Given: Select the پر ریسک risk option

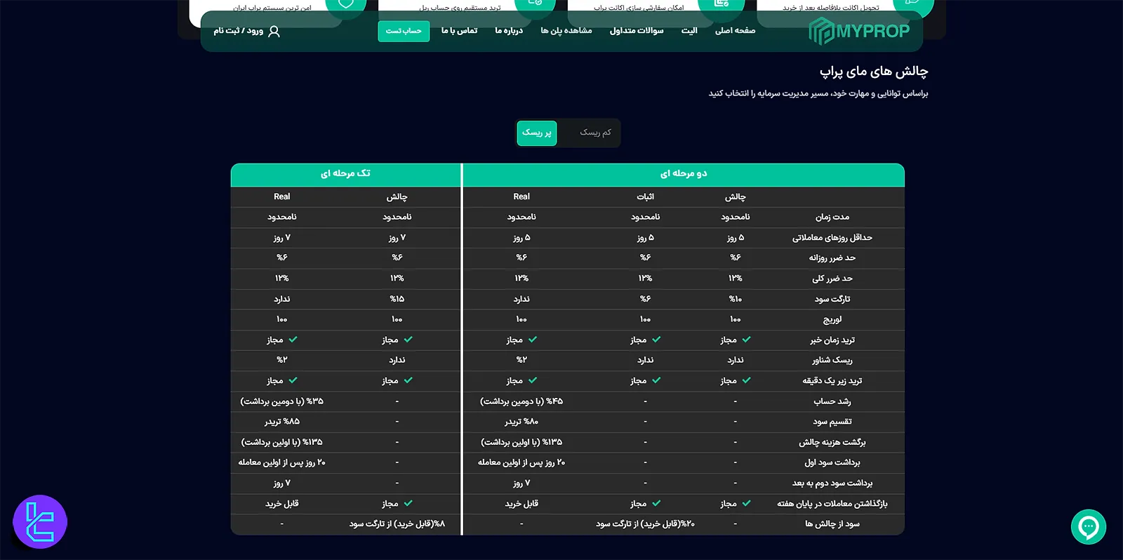Looking at the screenshot, I should coord(537,133).
